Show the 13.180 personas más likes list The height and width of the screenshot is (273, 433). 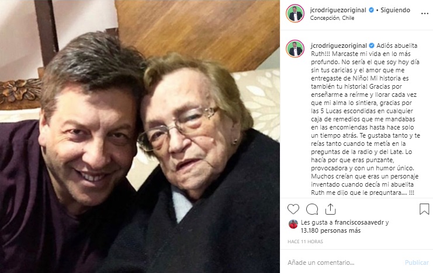tap(331, 230)
